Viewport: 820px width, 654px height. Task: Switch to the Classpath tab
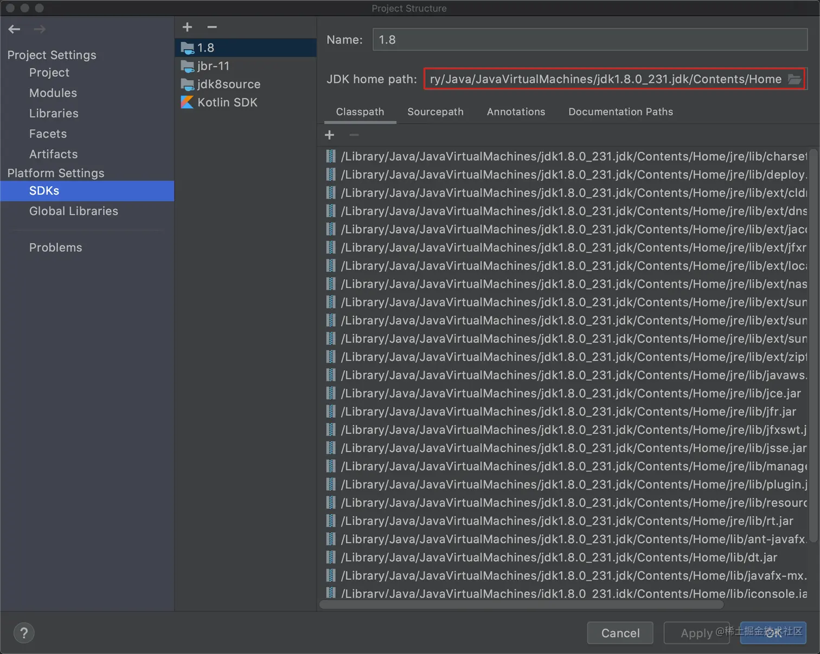tap(360, 112)
